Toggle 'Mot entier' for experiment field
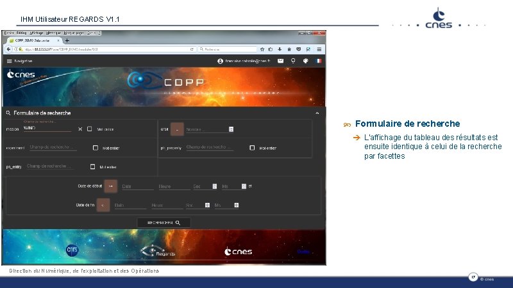 [x=95, y=148]
